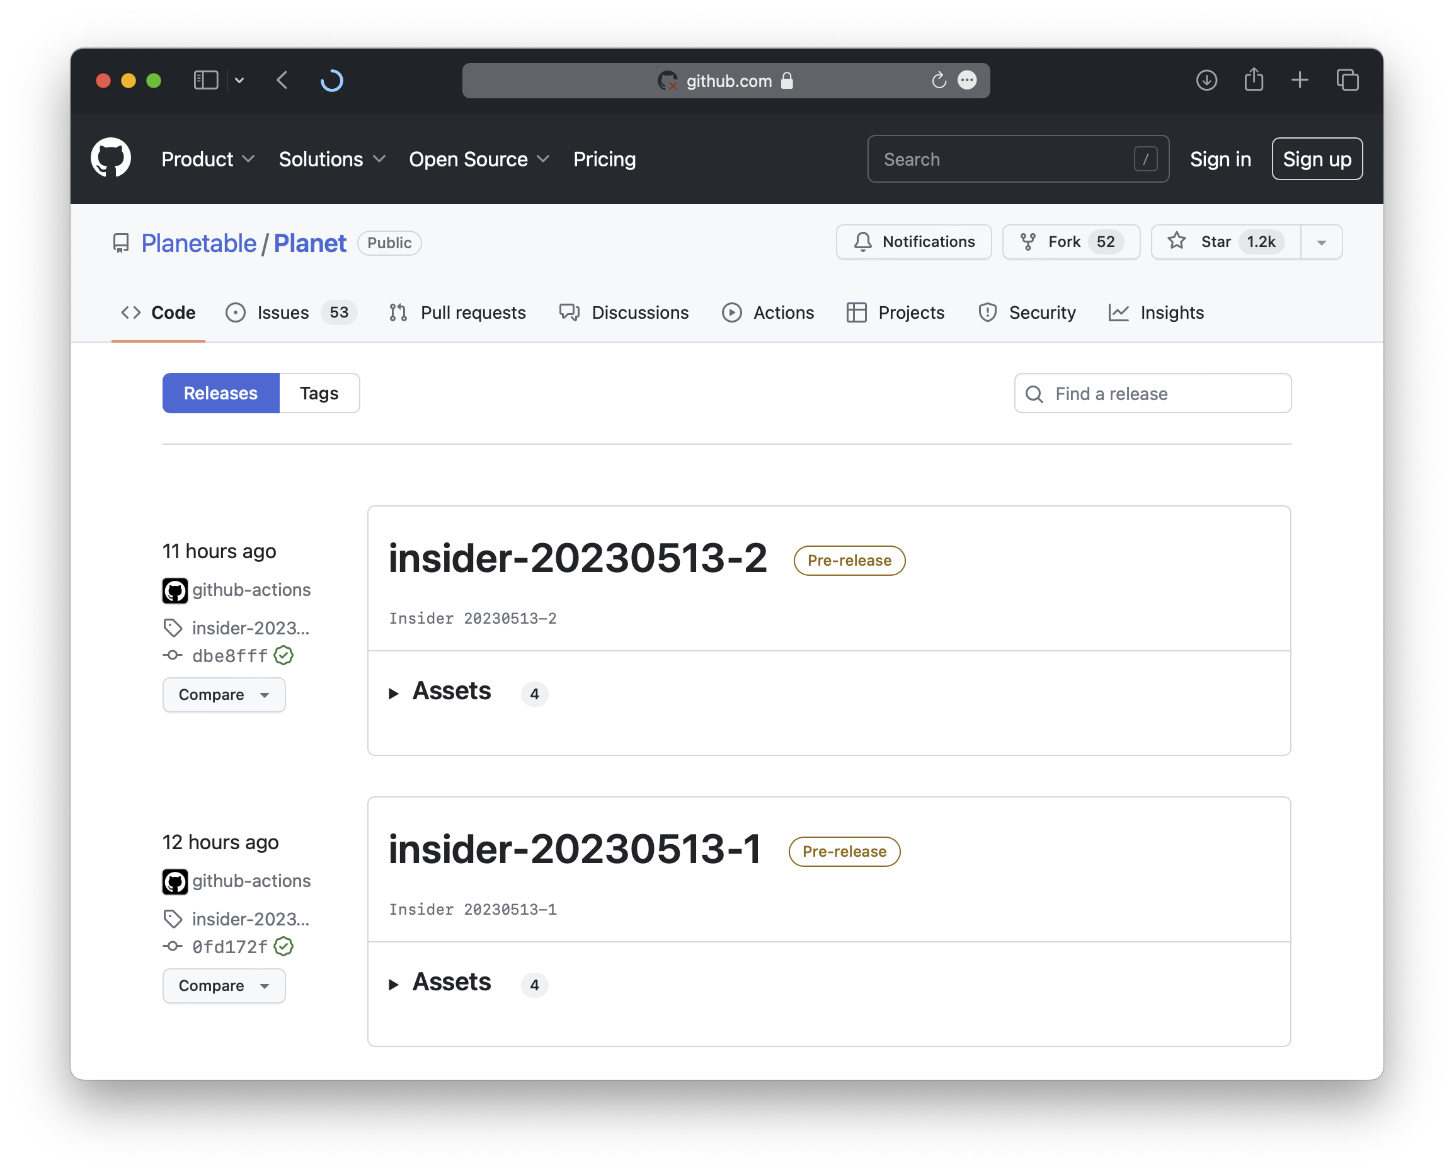Viewport: 1454px width, 1173px height.
Task: Open the Issues tab showing 53 issues
Action: pos(282,312)
